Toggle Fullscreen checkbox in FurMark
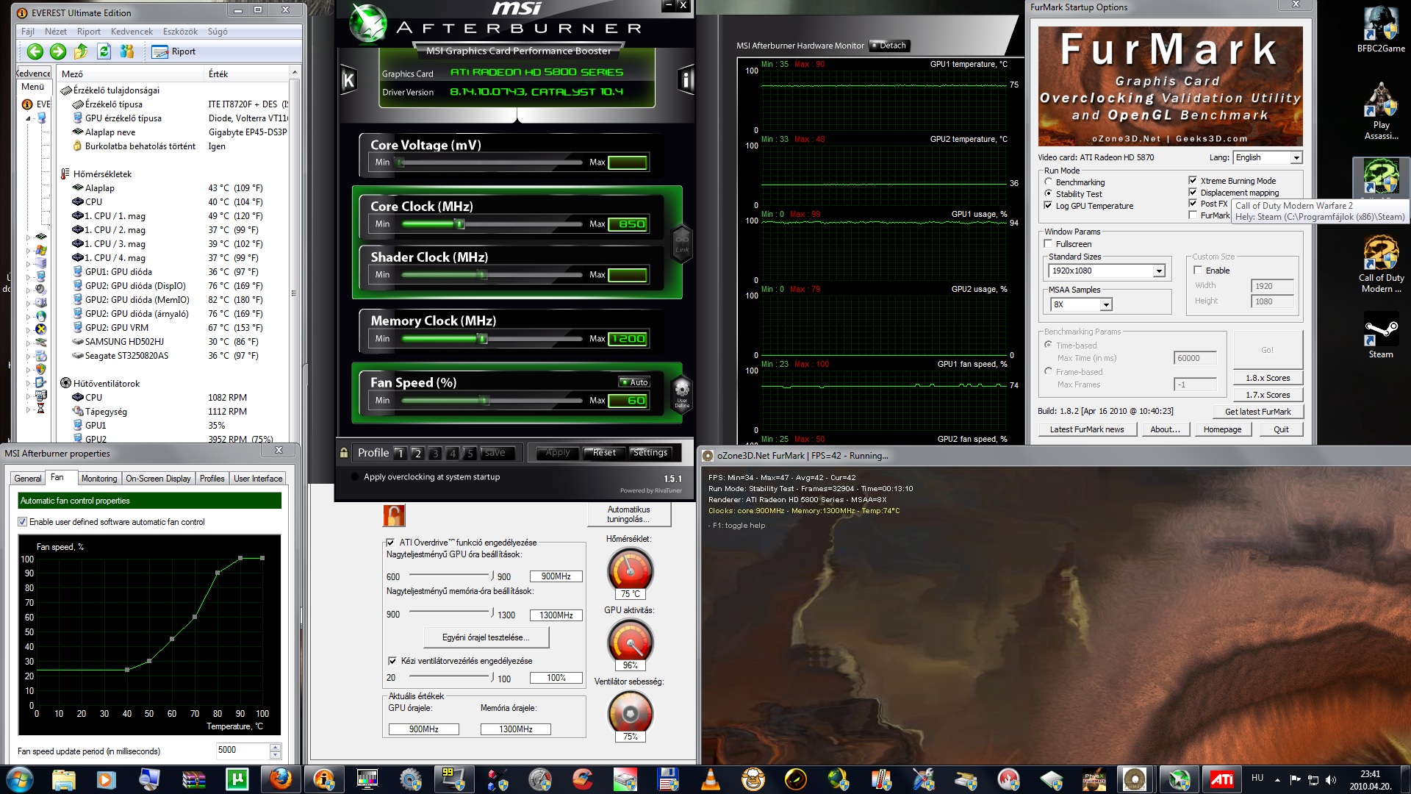Screen dimensions: 1411x794 tap(1049, 243)
